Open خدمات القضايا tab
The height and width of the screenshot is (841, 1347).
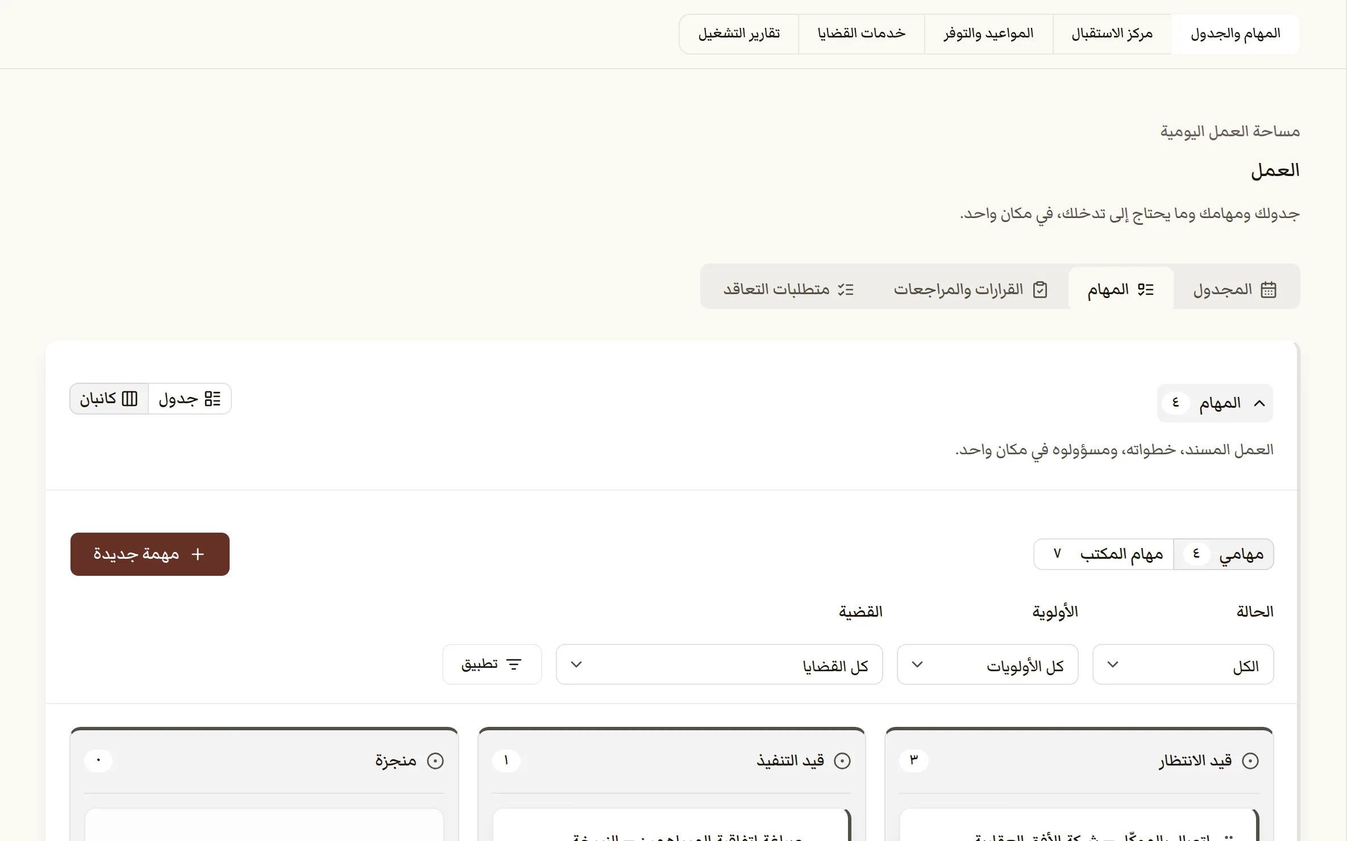861,34
